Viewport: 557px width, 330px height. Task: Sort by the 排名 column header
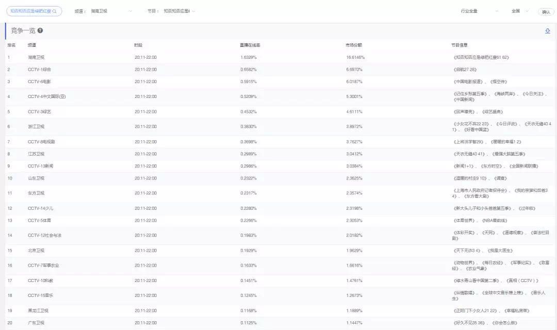point(11,45)
